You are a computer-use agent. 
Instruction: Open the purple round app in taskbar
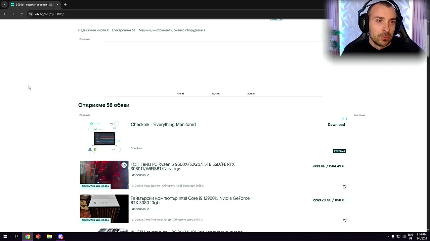[60, 237]
